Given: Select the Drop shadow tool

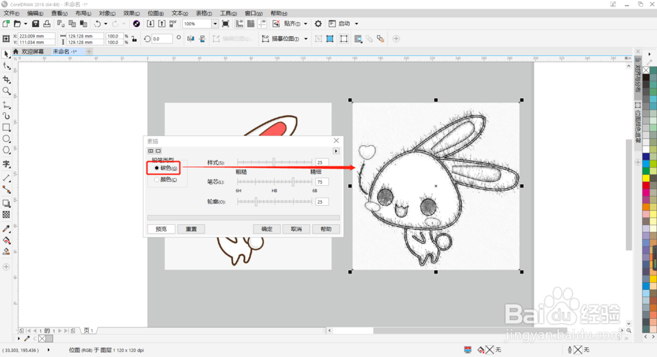Looking at the screenshot, I should [x=7, y=203].
